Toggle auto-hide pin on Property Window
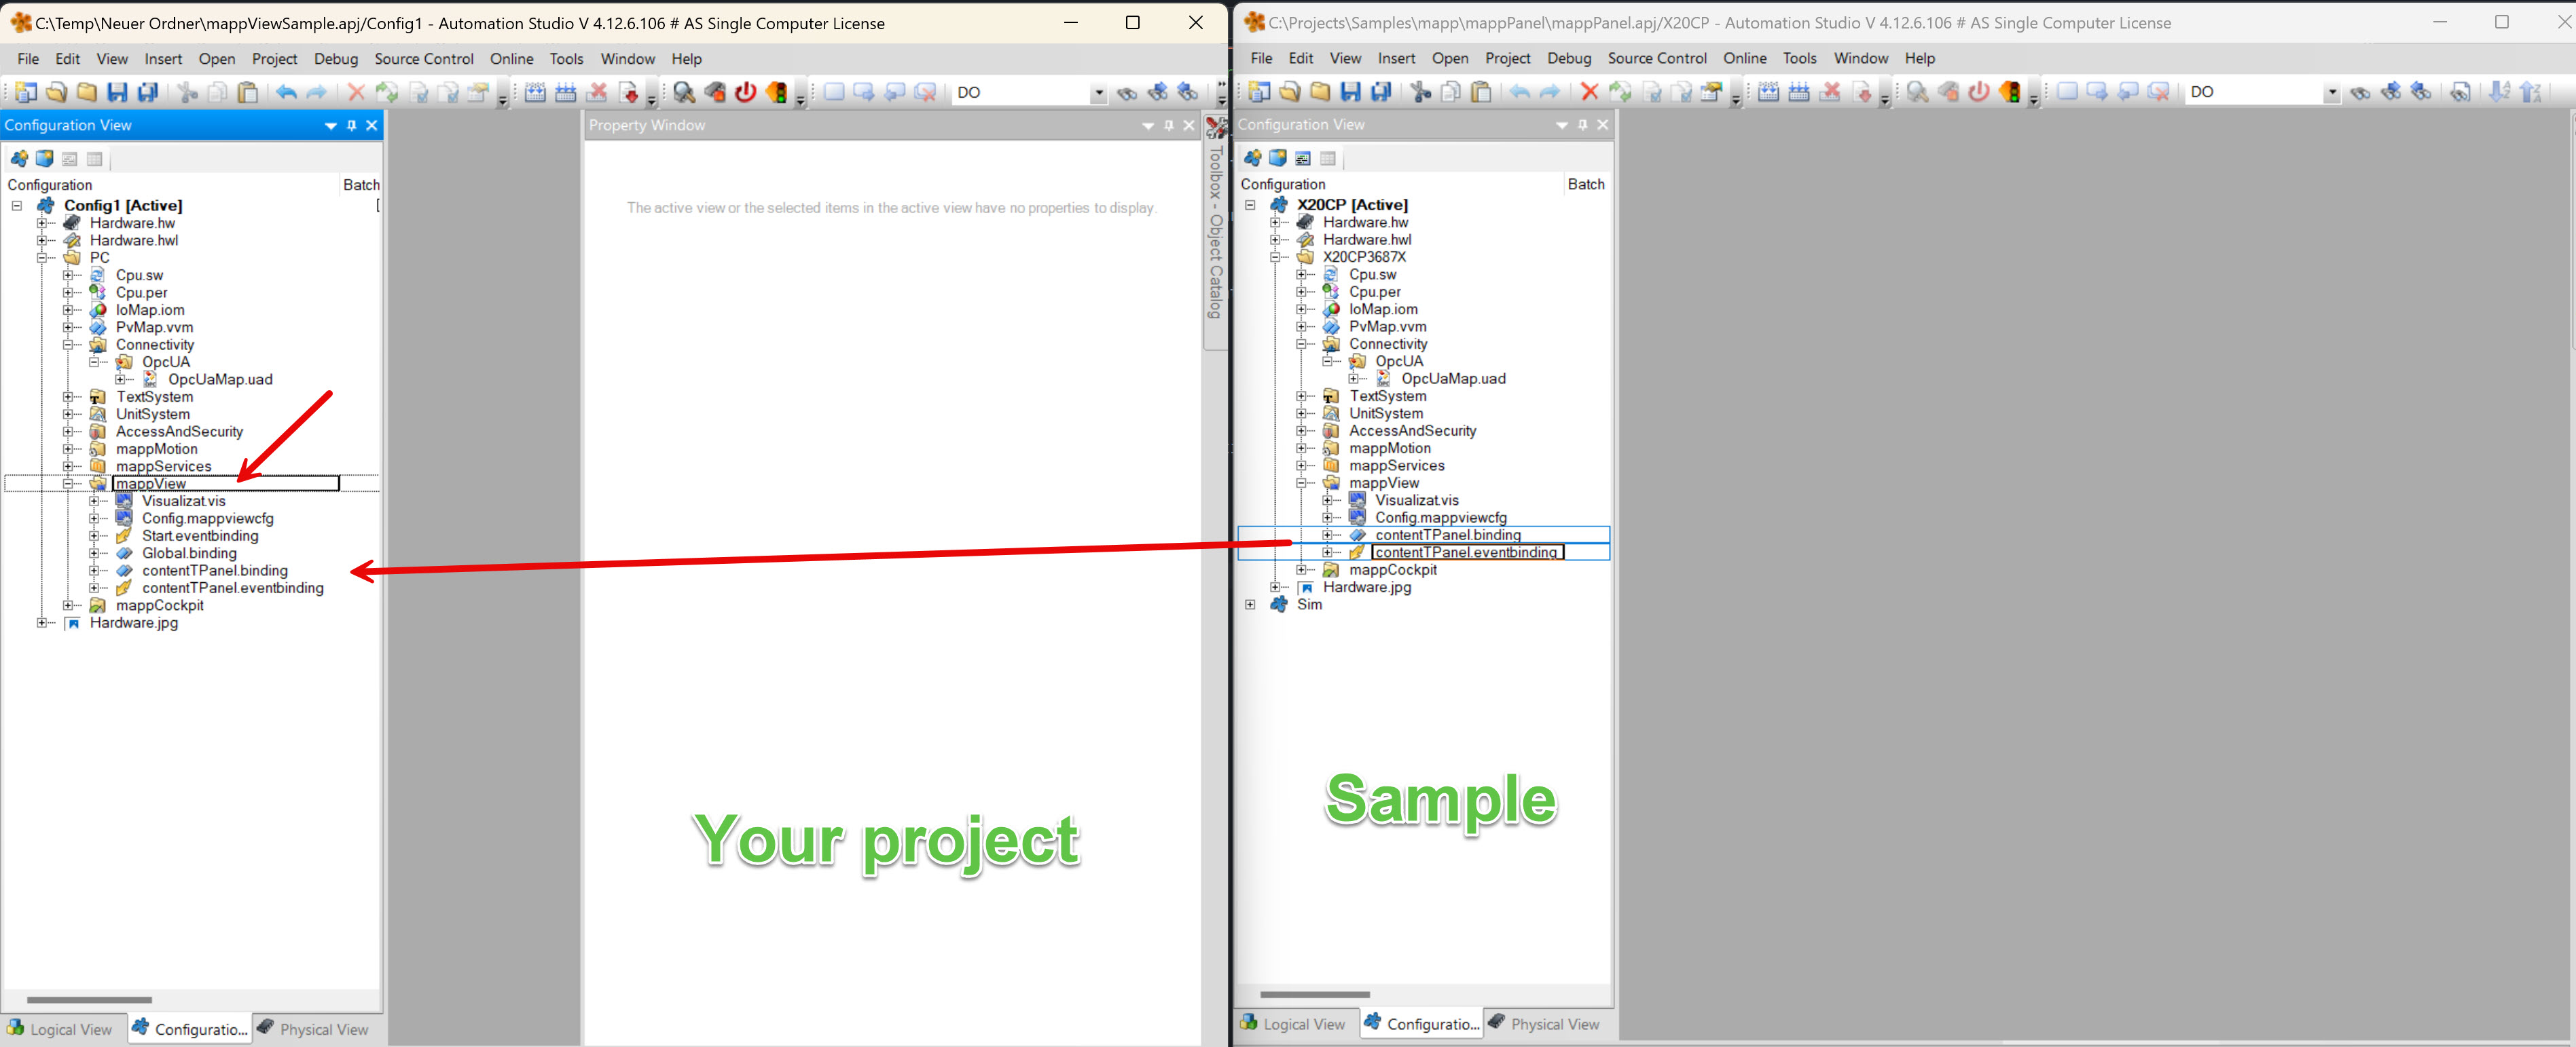 [x=1169, y=125]
